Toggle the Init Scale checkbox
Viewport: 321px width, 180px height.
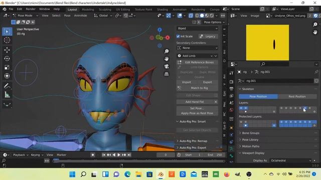point(178,36)
